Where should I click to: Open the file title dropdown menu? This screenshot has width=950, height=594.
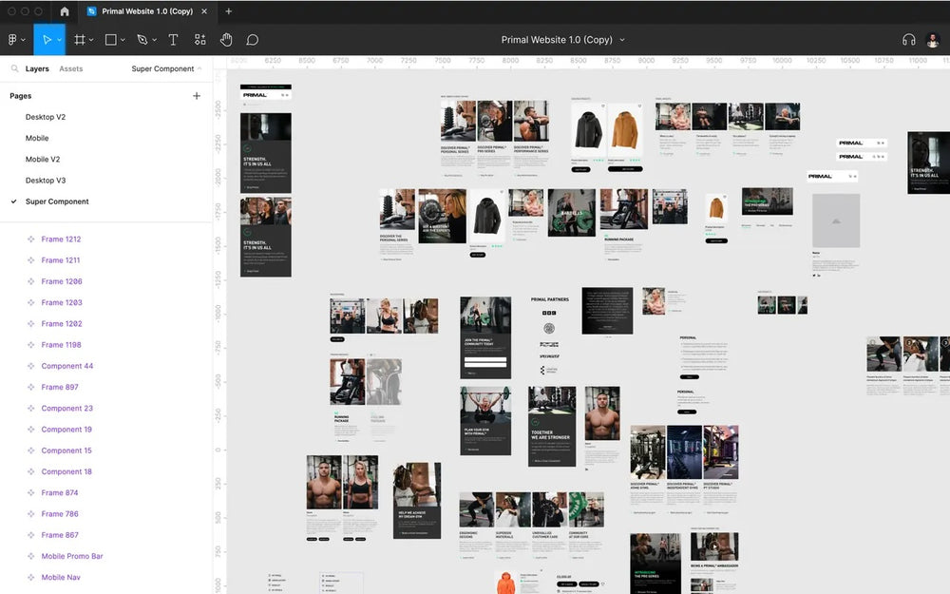pyautogui.click(x=622, y=40)
